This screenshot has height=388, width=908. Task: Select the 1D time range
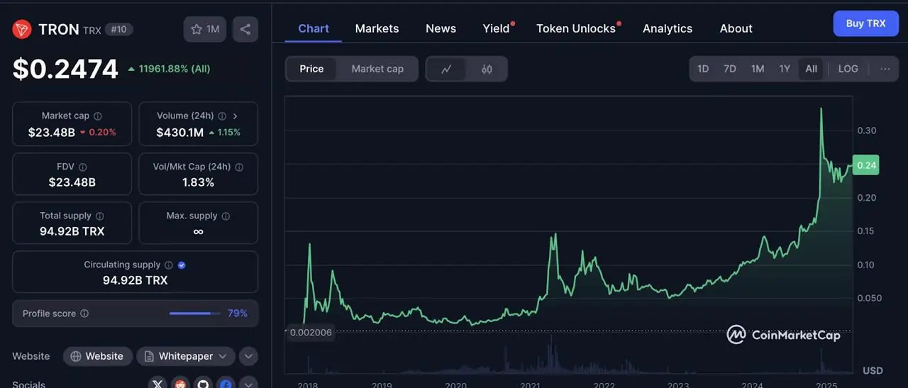pyautogui.click(x=703, y=69)
